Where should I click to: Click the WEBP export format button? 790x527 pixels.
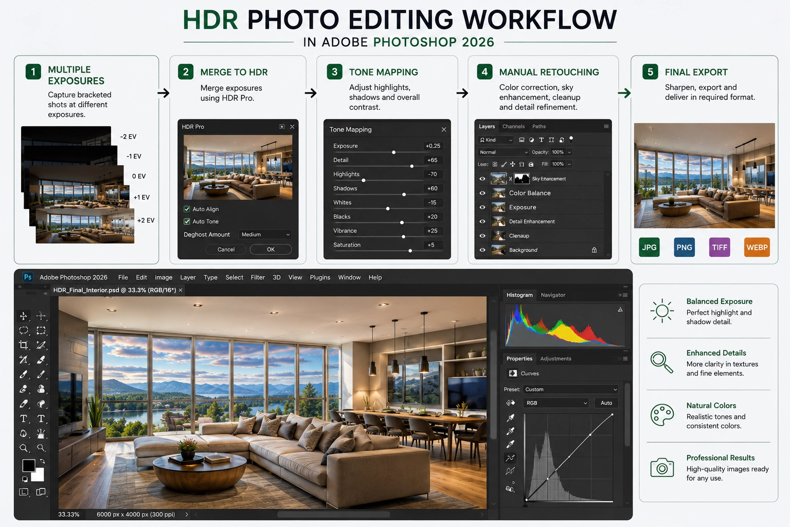(757, 248)
